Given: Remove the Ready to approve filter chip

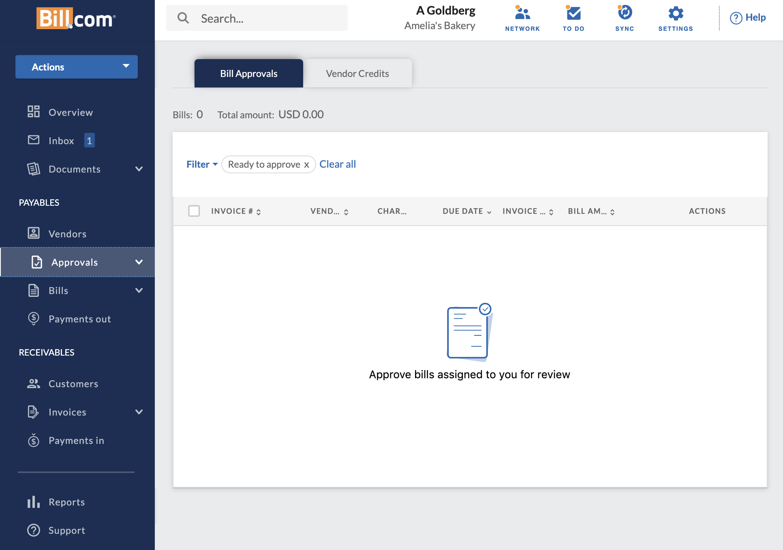Looking at the screenshot, I should coord(307,165).
